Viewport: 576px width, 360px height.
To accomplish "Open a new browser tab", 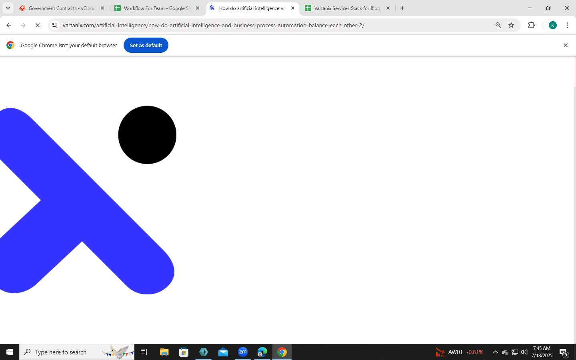I will click(402, 8).
